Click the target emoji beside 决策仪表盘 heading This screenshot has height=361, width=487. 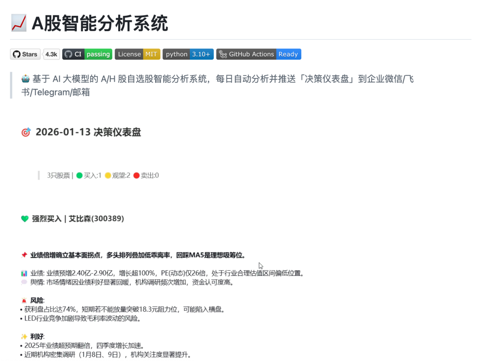click(26, 132)
